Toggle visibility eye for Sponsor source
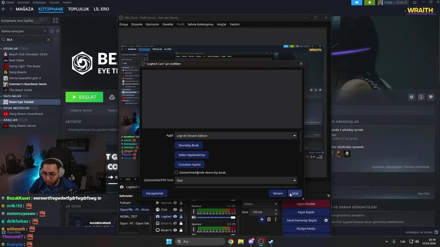 point(175,203)
